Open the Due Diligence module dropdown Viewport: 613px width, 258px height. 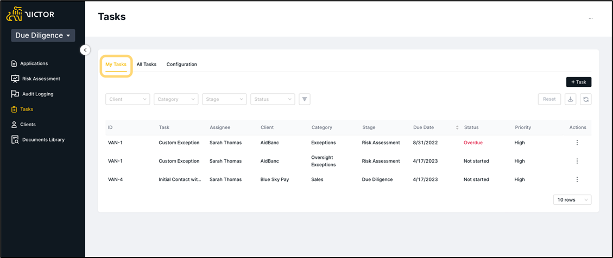(x=43, y=36)
